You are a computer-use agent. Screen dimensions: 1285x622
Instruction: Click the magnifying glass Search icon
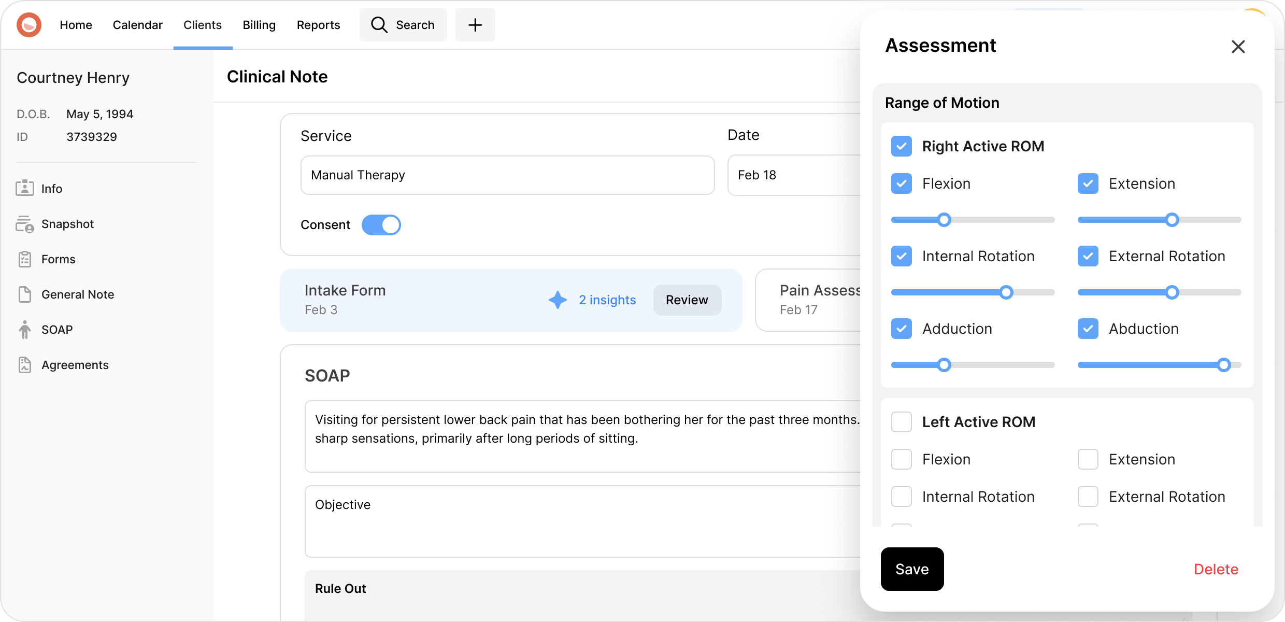tap(379, 25)
